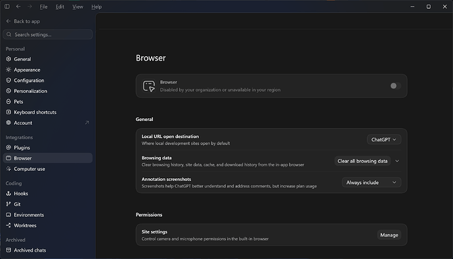Toggle the sidebar panel icon
This screenshot has height=259, width=453.
(x=7, y=7)
